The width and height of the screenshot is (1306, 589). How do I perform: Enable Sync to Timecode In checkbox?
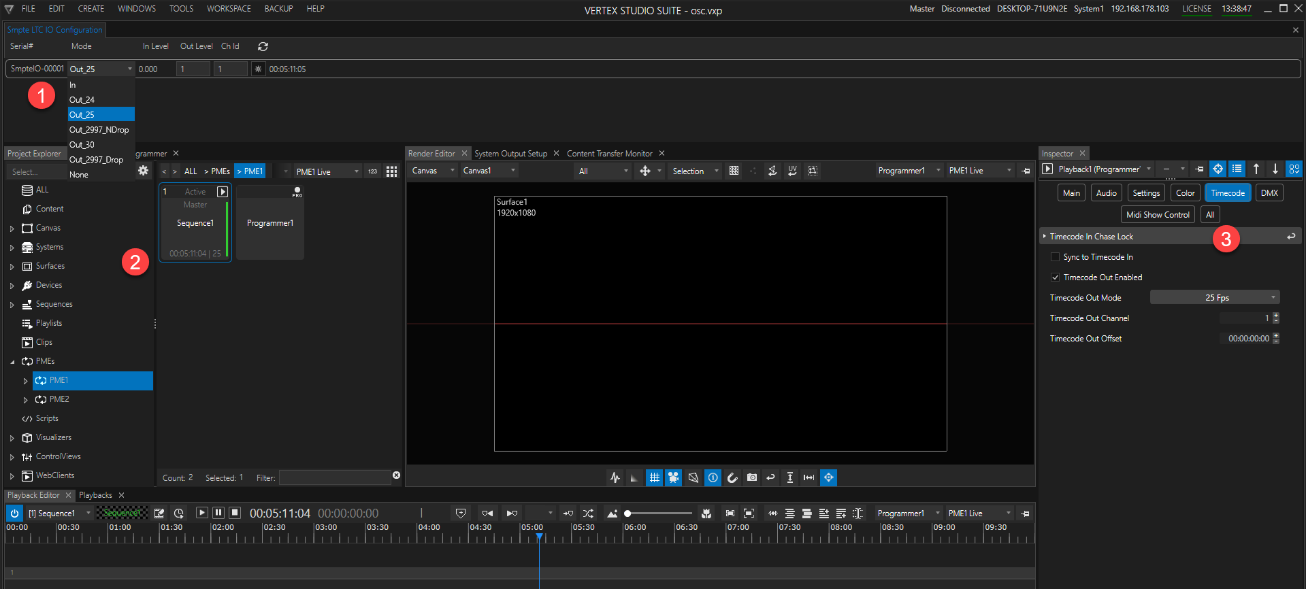1055,257
